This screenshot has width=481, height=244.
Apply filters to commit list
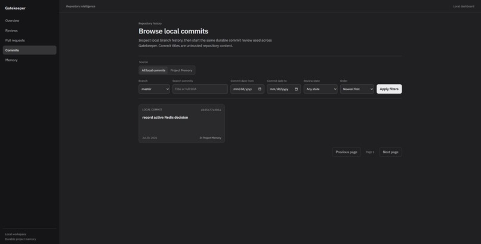point(389,89)
